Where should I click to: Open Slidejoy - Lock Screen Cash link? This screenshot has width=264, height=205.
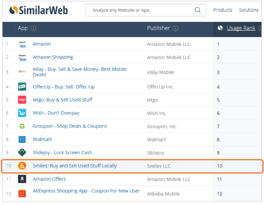click(x=62, y=153)
